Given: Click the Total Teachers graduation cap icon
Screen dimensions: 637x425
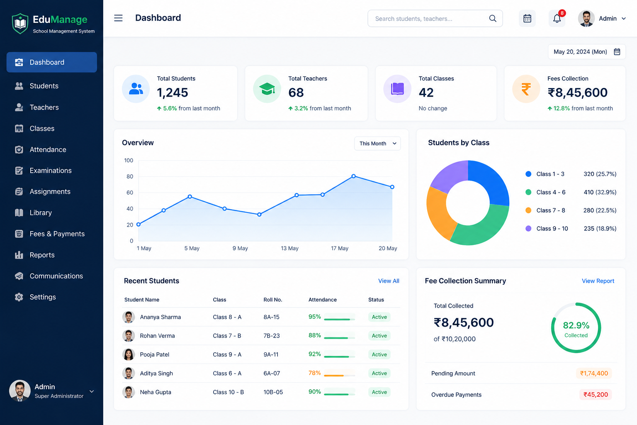Looking at the screenshot, I should click(267, 89).
